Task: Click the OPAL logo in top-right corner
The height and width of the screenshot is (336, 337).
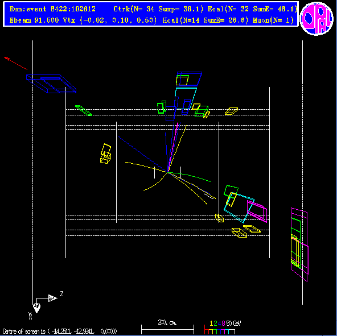Action: [x=317, y=18]
